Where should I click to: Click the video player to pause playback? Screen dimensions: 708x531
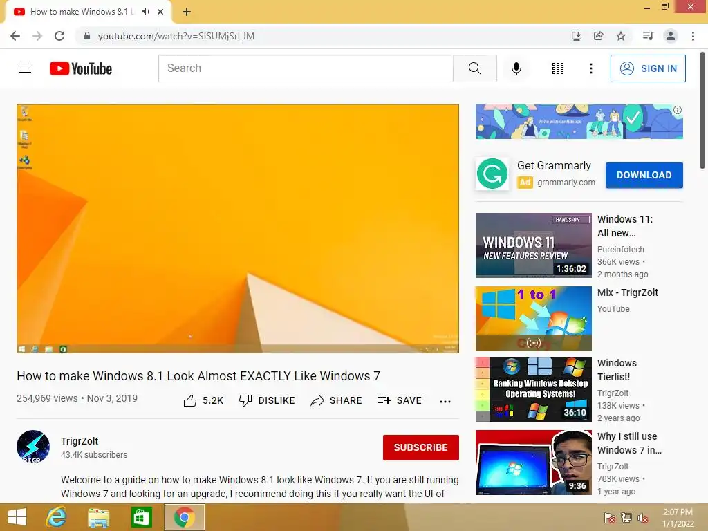point(238,228)
